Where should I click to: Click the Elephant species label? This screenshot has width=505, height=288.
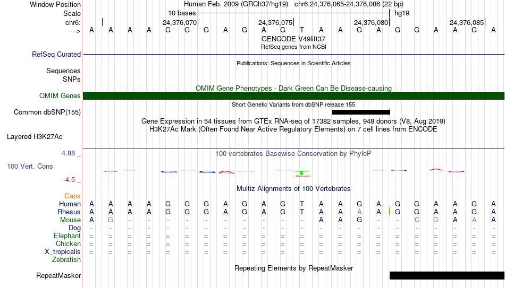click(x=67, y=236)
